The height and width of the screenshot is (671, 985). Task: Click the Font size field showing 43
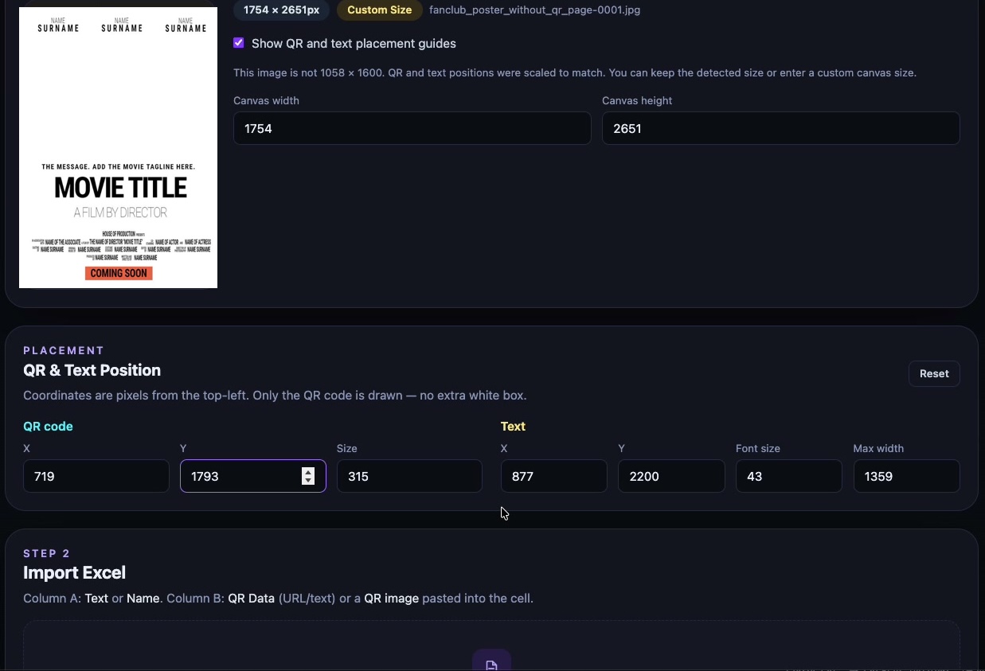pyautogui.click(x=788, y=476)
